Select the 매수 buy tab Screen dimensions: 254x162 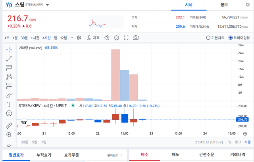(x=144, y=155)
